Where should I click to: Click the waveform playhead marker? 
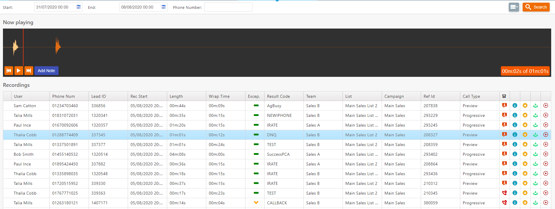tap(23, 47)
